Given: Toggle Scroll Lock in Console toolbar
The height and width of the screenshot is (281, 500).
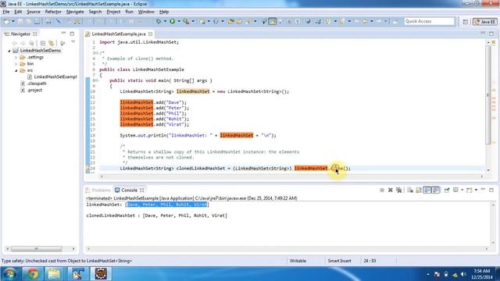Looking at the screenshot, I should 419,190.
